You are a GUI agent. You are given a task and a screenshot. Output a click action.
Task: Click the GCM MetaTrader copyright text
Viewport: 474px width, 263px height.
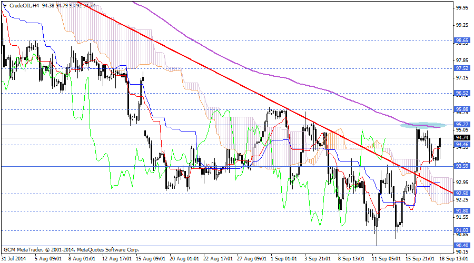[x=63, y=249]
